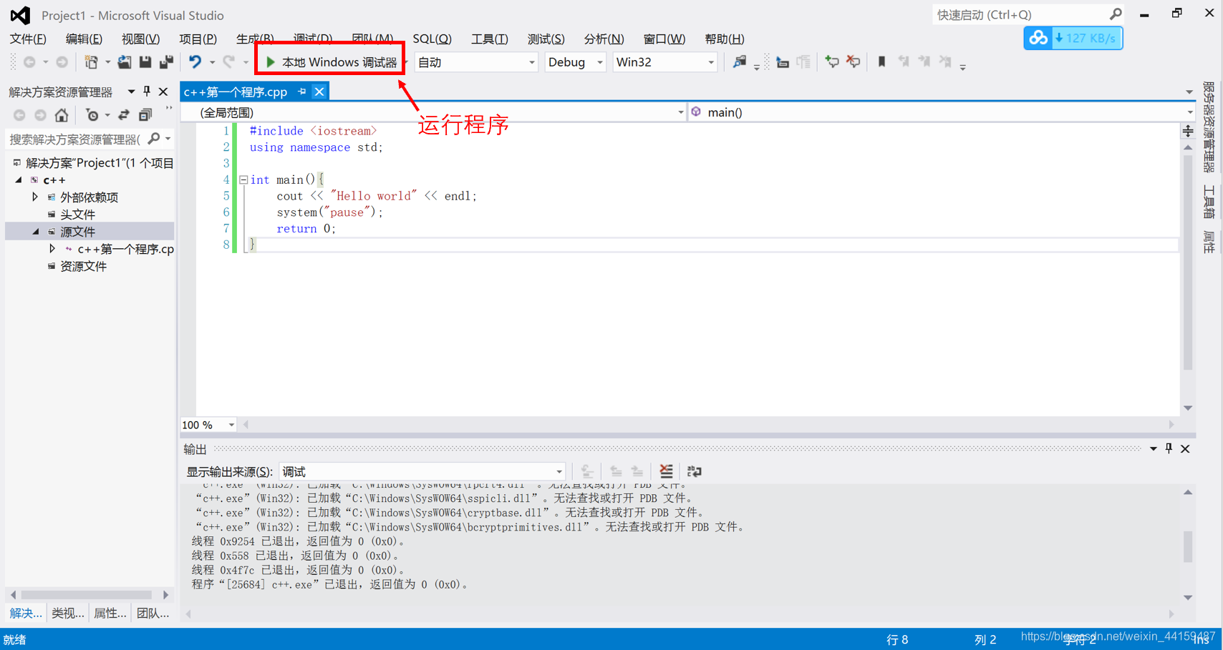
Task: Open the 文件(F) menu
Action: 28,39
